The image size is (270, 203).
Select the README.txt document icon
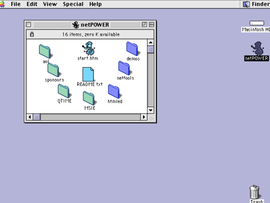[x=88, y=74]
